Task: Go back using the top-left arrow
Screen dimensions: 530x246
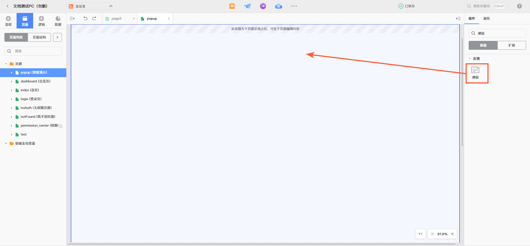Action: coord(7,6)
